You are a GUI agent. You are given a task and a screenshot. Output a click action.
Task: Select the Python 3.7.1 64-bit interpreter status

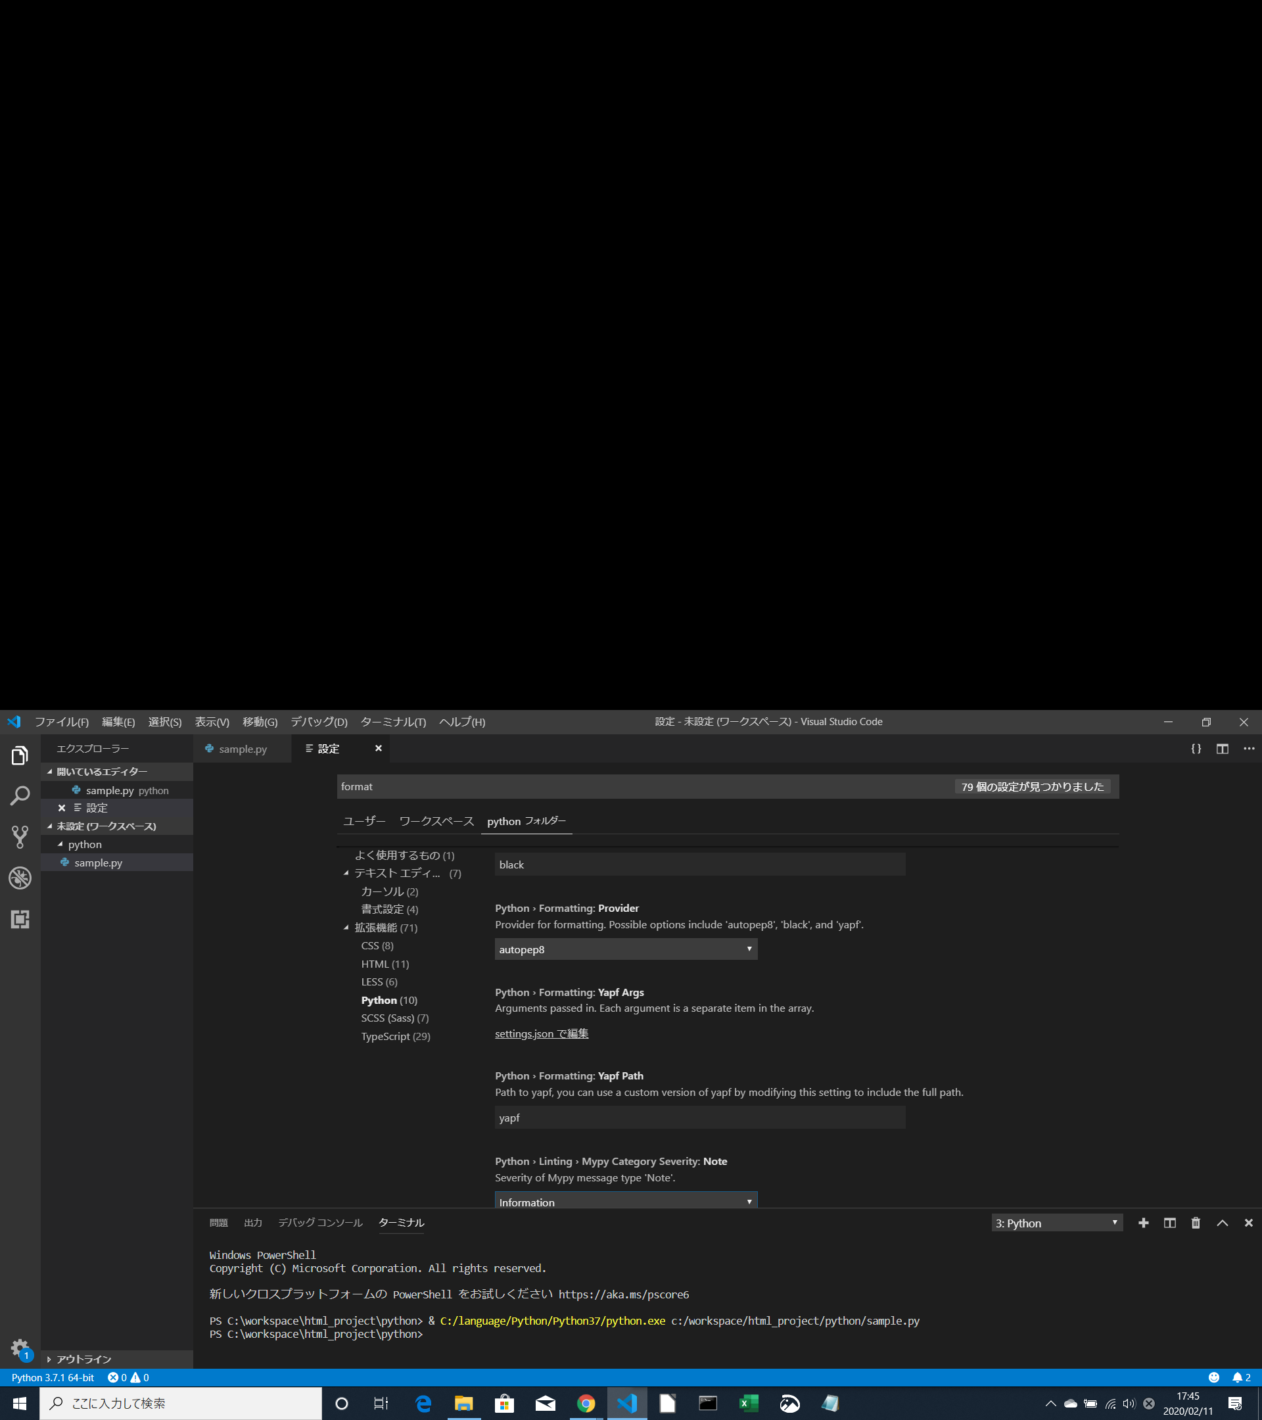click(53, 1377)
